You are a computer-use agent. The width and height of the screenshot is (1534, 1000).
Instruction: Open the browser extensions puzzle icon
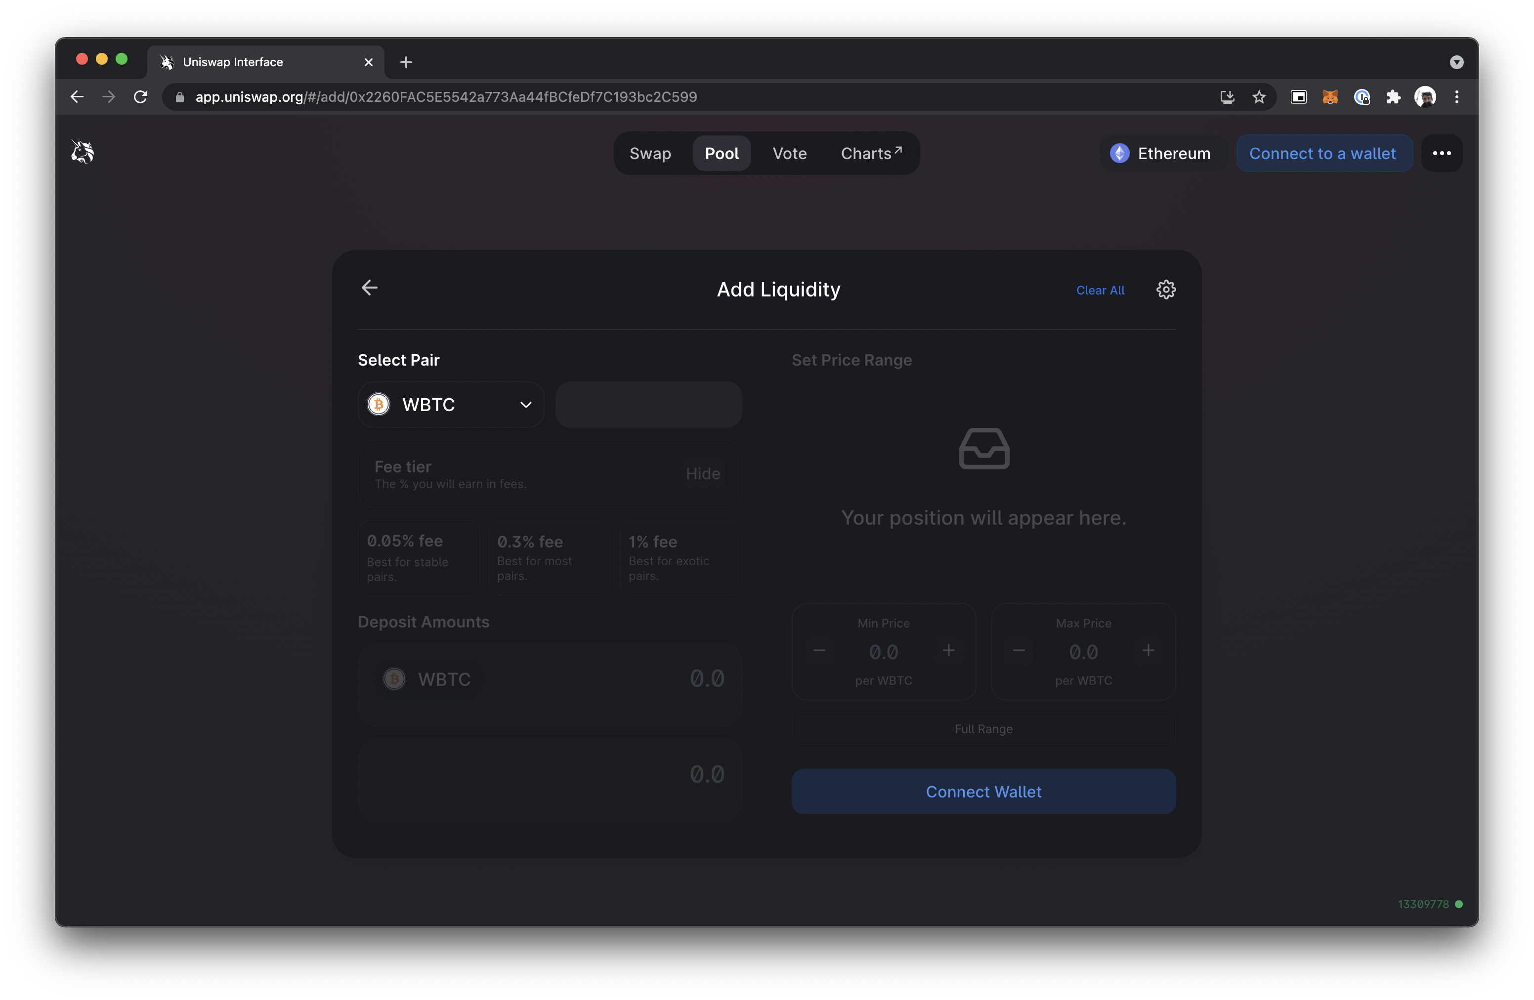pyautogui.click(x=1394, y=97)
